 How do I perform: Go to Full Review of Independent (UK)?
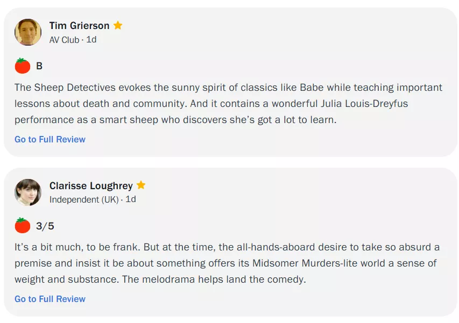50,299
